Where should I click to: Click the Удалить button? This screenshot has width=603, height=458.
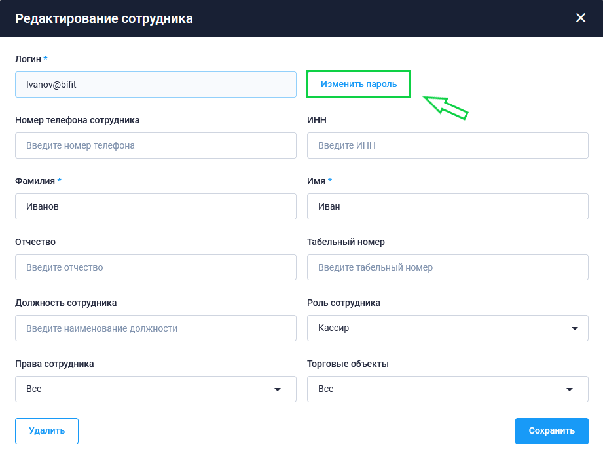tap(47, 431)
